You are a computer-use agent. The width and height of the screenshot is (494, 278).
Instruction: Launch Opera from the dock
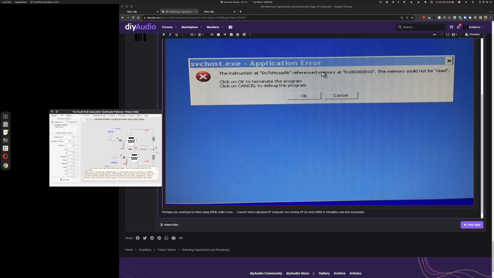[5, 156]
